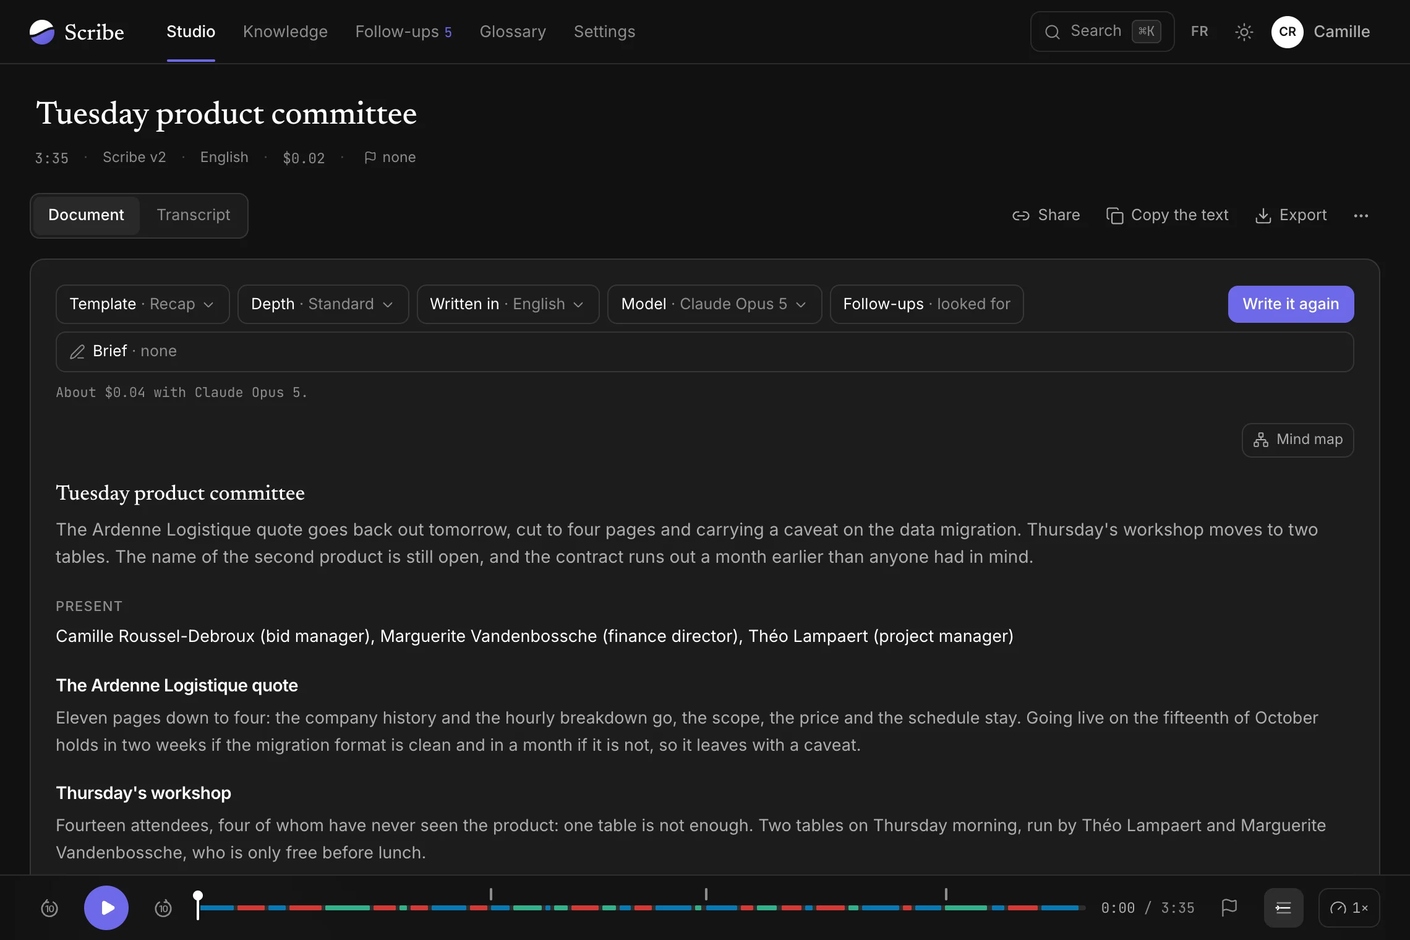Viewport: 1410px width, 940px height.
Task: Switch interface language with FR toggle
Action: click(1200, 32)
